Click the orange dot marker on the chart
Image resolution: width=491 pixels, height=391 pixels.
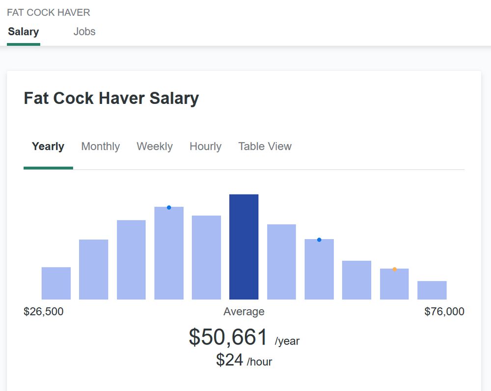coord(394,269)
